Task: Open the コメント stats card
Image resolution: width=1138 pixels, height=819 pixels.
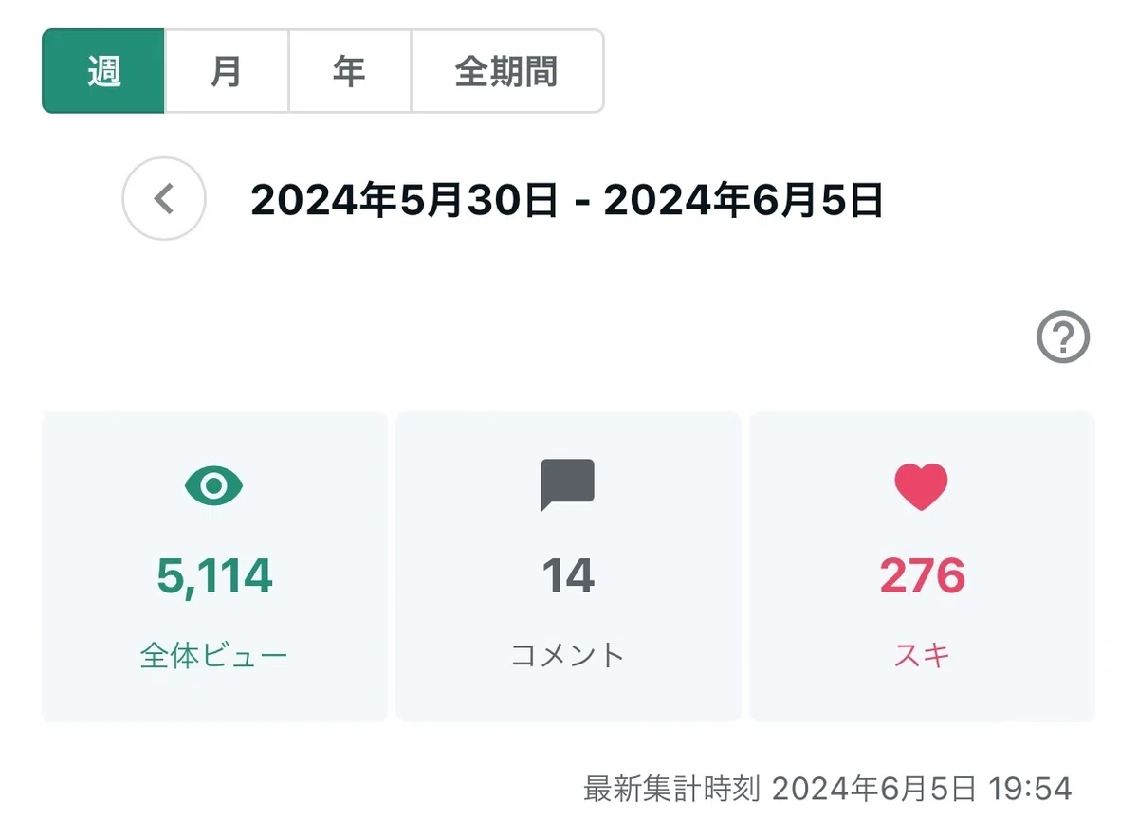Action: (x=568, y=567)
